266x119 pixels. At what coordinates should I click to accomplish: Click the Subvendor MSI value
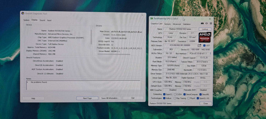tap(171, 50)
